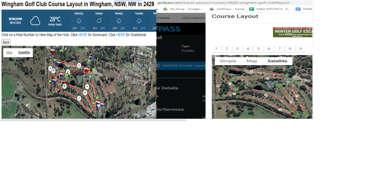Screen dimensions: 376x172
Task: Open Gradebook via second HERE link
Action: click(x=121, y=35)
